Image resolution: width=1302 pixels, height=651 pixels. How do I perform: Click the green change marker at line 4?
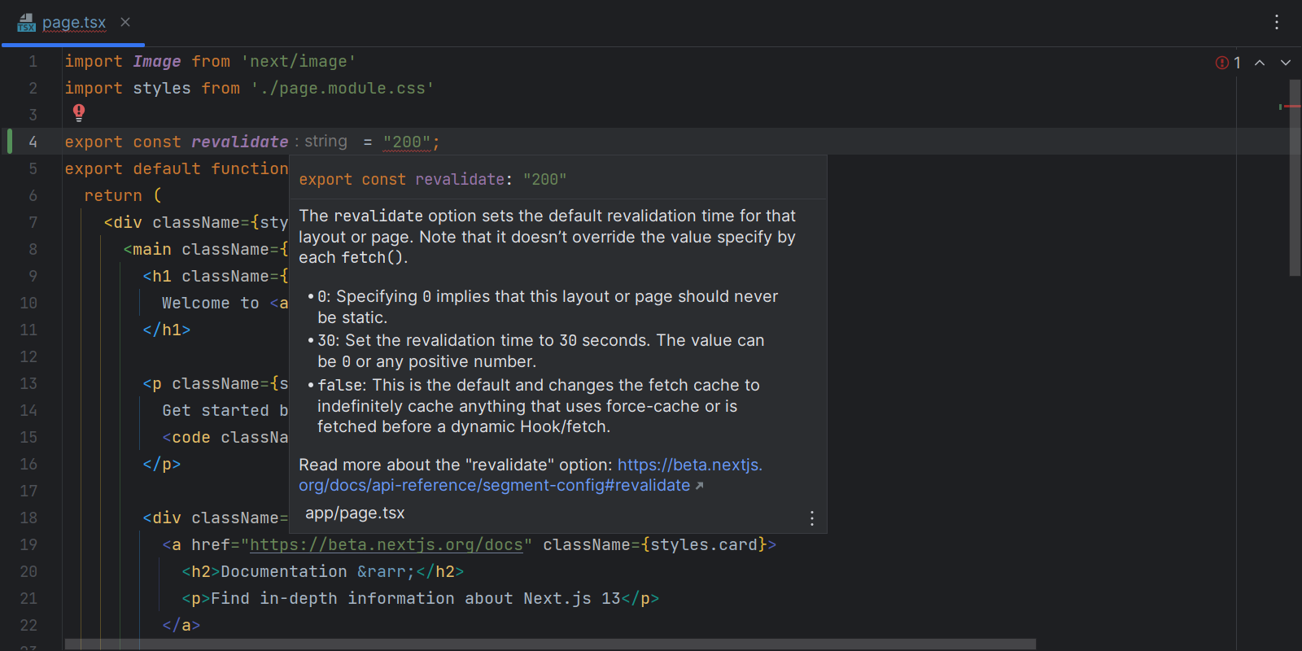pos(10,142)
